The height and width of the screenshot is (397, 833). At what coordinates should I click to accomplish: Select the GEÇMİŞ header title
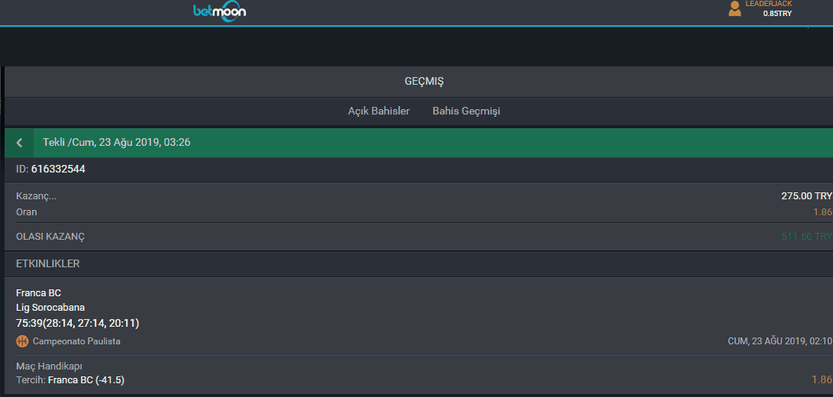pyautogui.click(x=424, y=82)
